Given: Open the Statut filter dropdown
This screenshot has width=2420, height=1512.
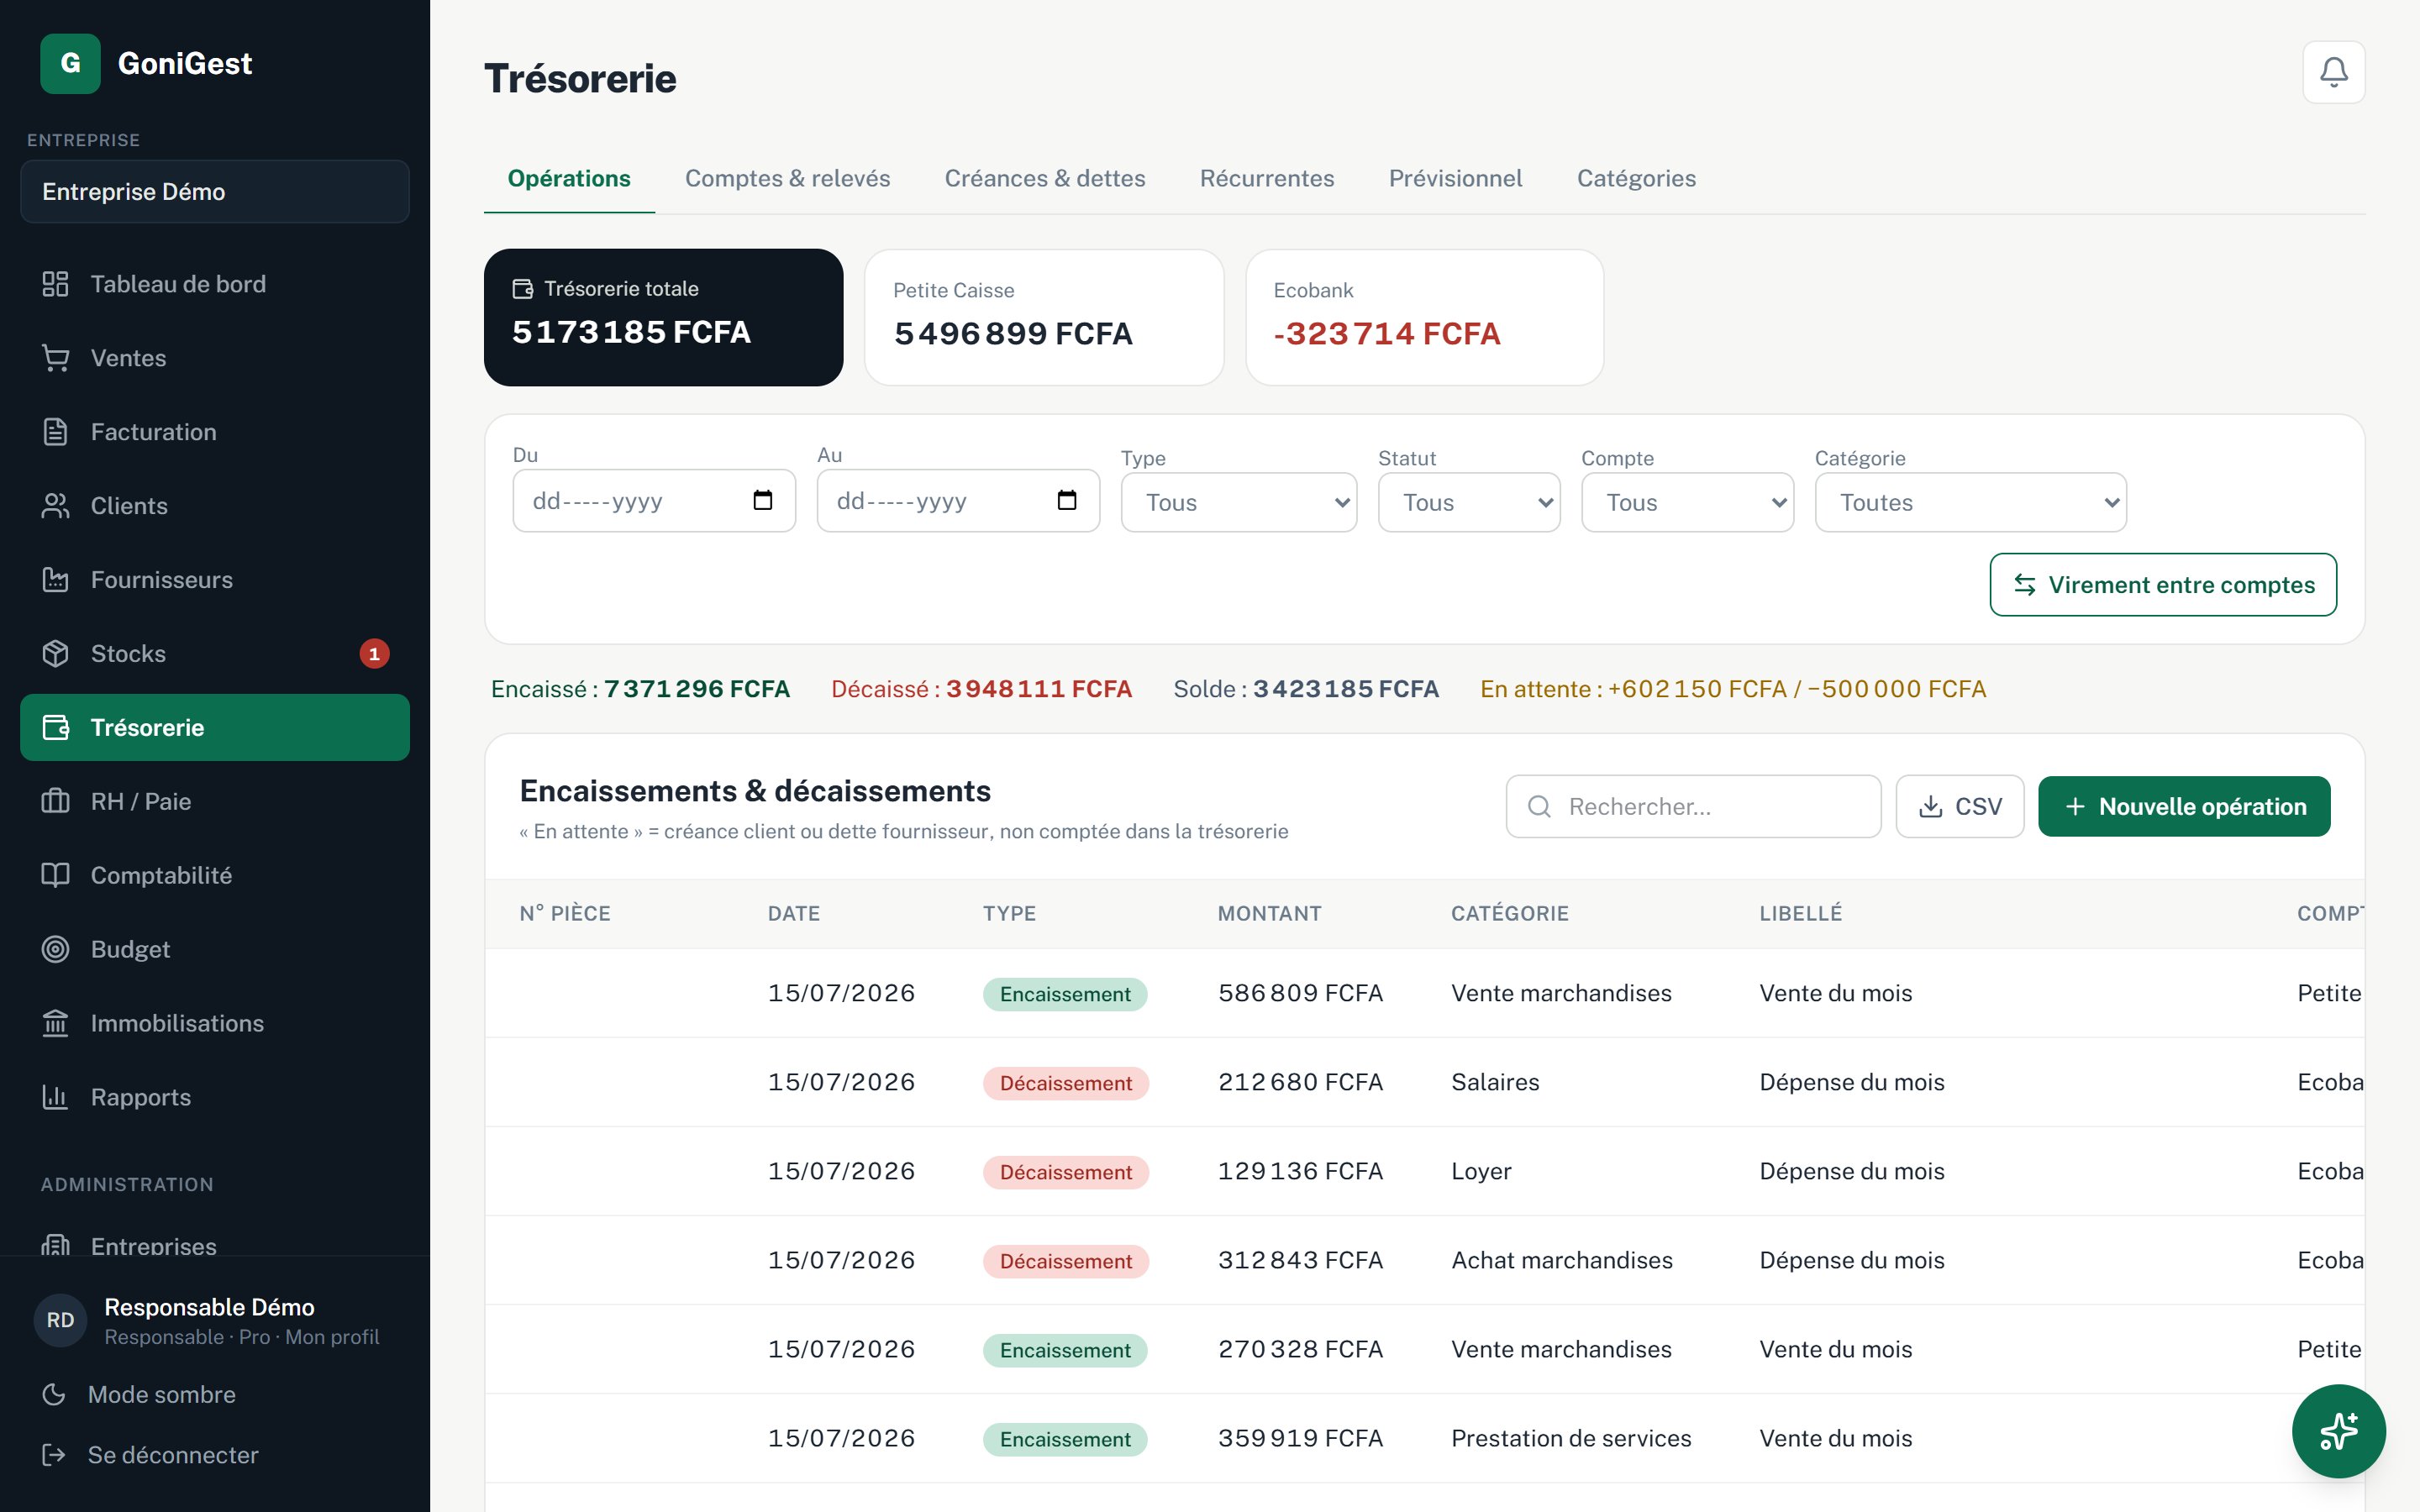Looking at the screenshot, I should pos(1468,502).
